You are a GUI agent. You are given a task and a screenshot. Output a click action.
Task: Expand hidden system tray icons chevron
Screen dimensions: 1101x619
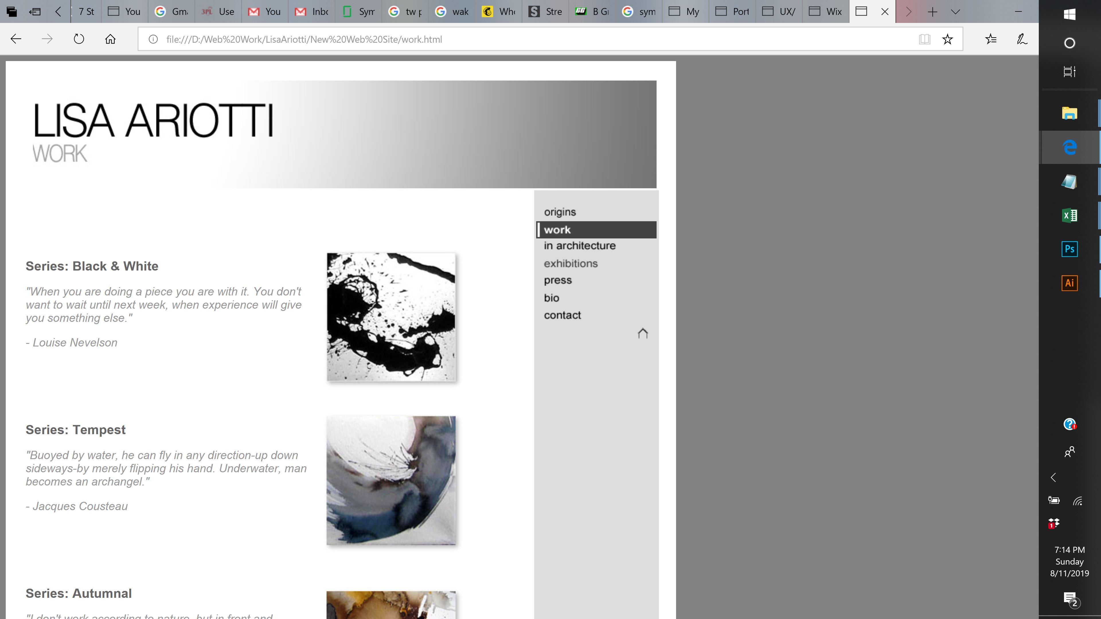[x=1054, y=477]
